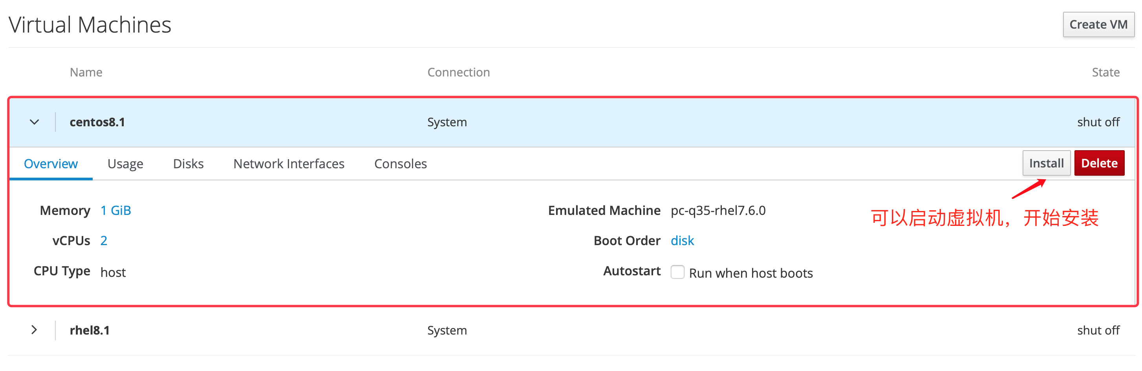
Task: Click the Create VM button
Action: pyautogui.click(x=1098, y=25)
